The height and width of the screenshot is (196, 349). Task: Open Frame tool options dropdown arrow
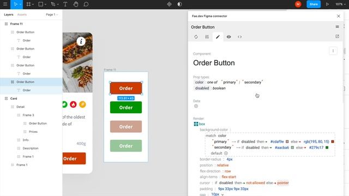pyautogui.click(x=33, y=4)
